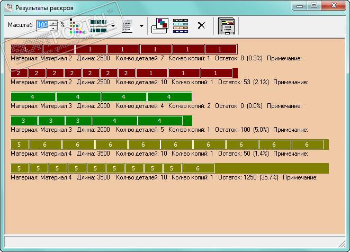Click the text 'Остаток: 1250 (35.7%)'
Screen dimensions: 350x252
pos(248,177)
